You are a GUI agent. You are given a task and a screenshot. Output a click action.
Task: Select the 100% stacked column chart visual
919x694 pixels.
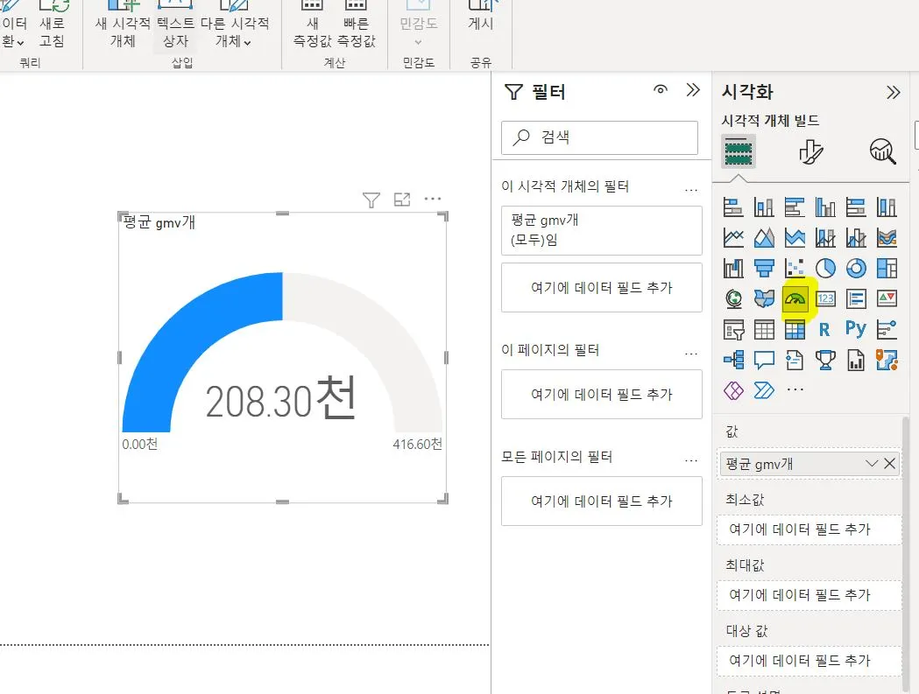pyautogui.click(x=887, y=207)
